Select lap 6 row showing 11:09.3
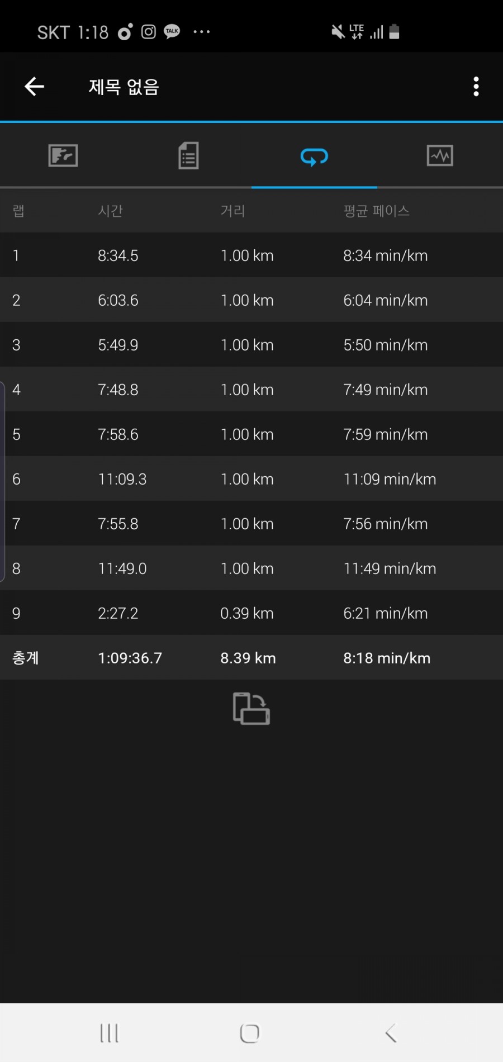This screenshot has height=1062, width=503. pos(251,479)
